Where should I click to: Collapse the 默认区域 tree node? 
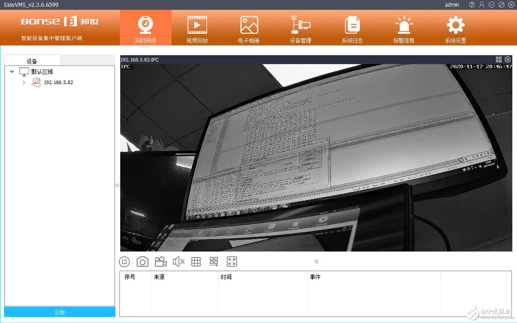(x=12, y=72)
